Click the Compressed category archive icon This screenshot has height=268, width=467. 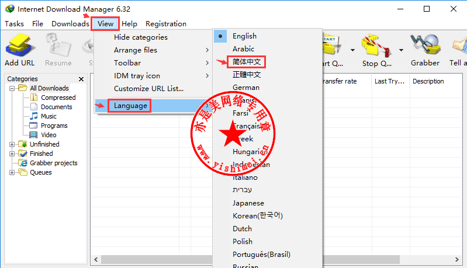pos(34,98)
